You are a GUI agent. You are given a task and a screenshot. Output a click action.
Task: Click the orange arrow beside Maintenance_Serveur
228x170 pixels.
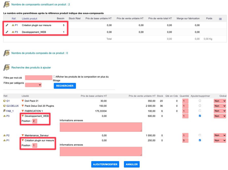[23, 135]
